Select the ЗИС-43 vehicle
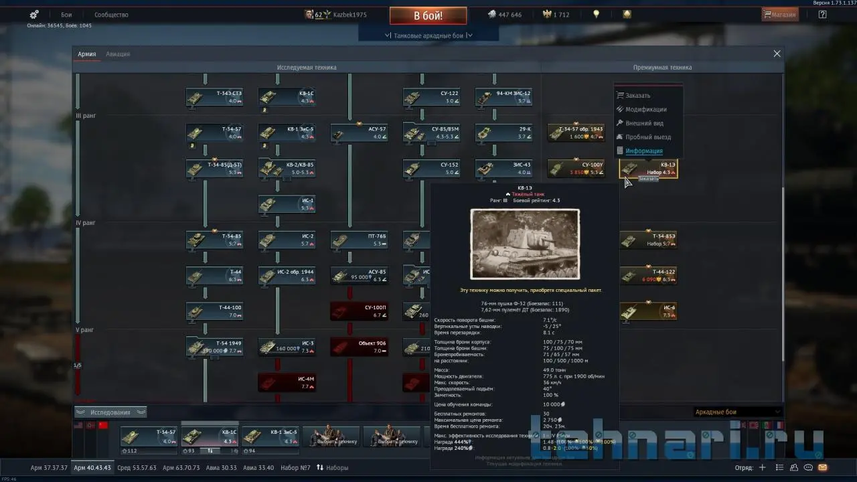 [503, 168]
